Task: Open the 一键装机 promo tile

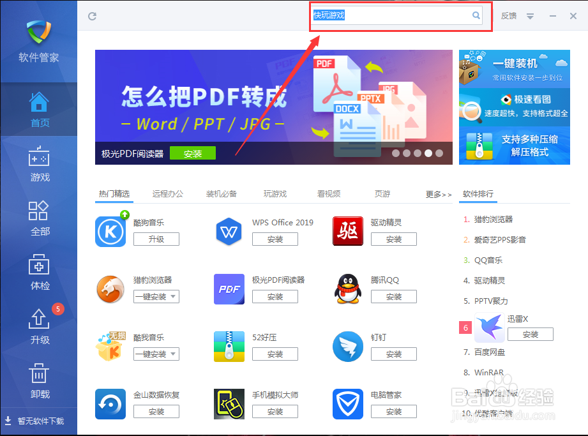Action: (515, 69)
